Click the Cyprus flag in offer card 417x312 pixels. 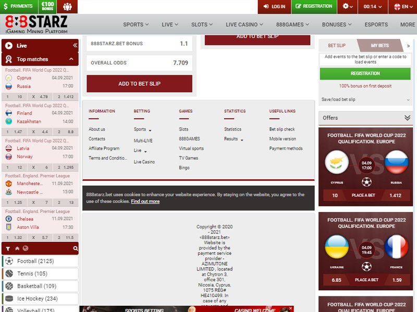tap(337, 162)
